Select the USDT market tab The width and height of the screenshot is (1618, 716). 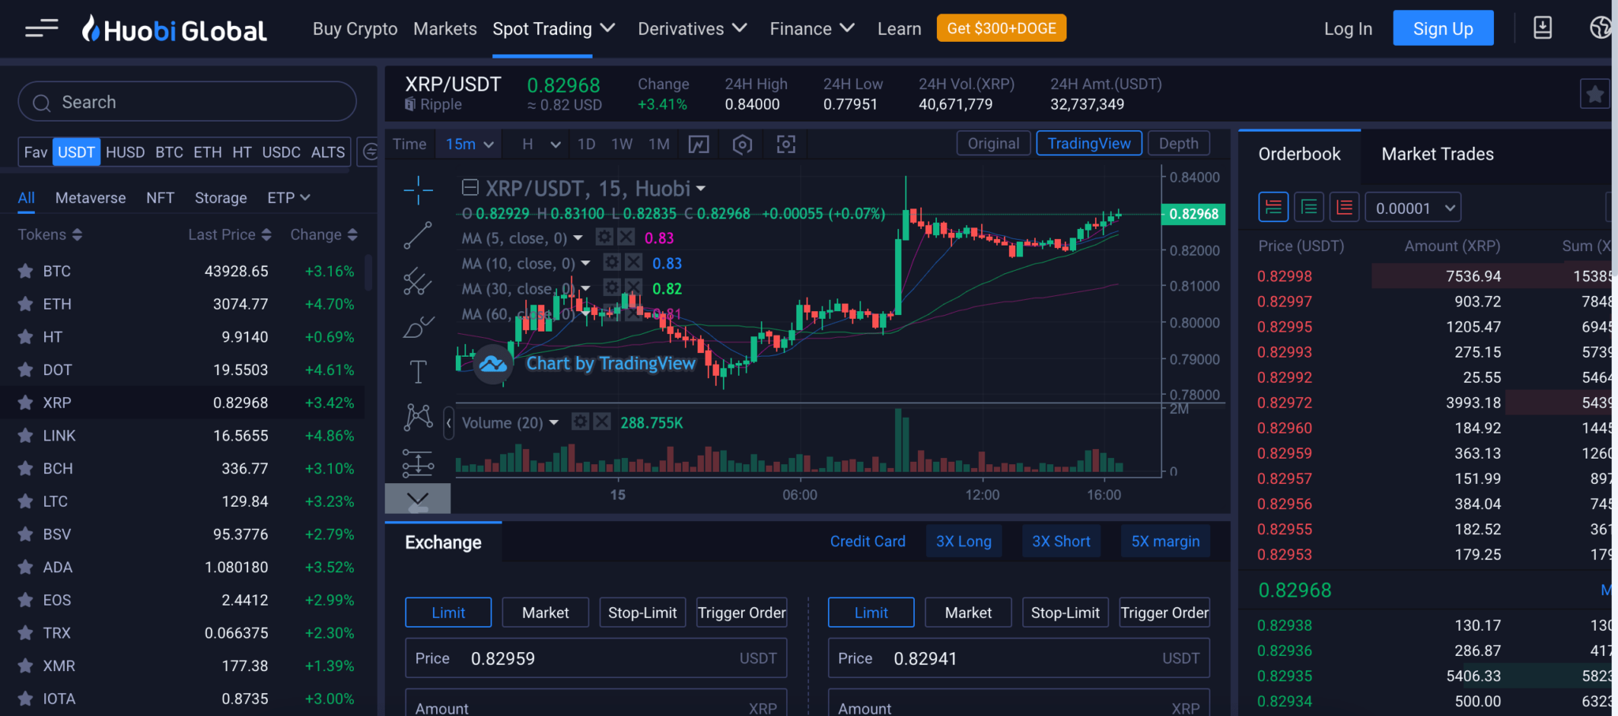coord(77,152)
